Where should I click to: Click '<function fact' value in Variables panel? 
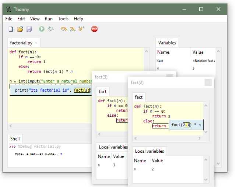[x=204, y=61]
